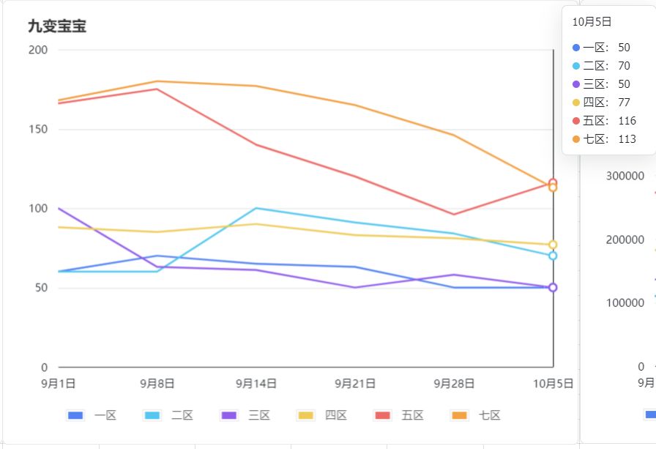
Task: Click the 五区 data point at 10月5日
Action: (553, 182)
